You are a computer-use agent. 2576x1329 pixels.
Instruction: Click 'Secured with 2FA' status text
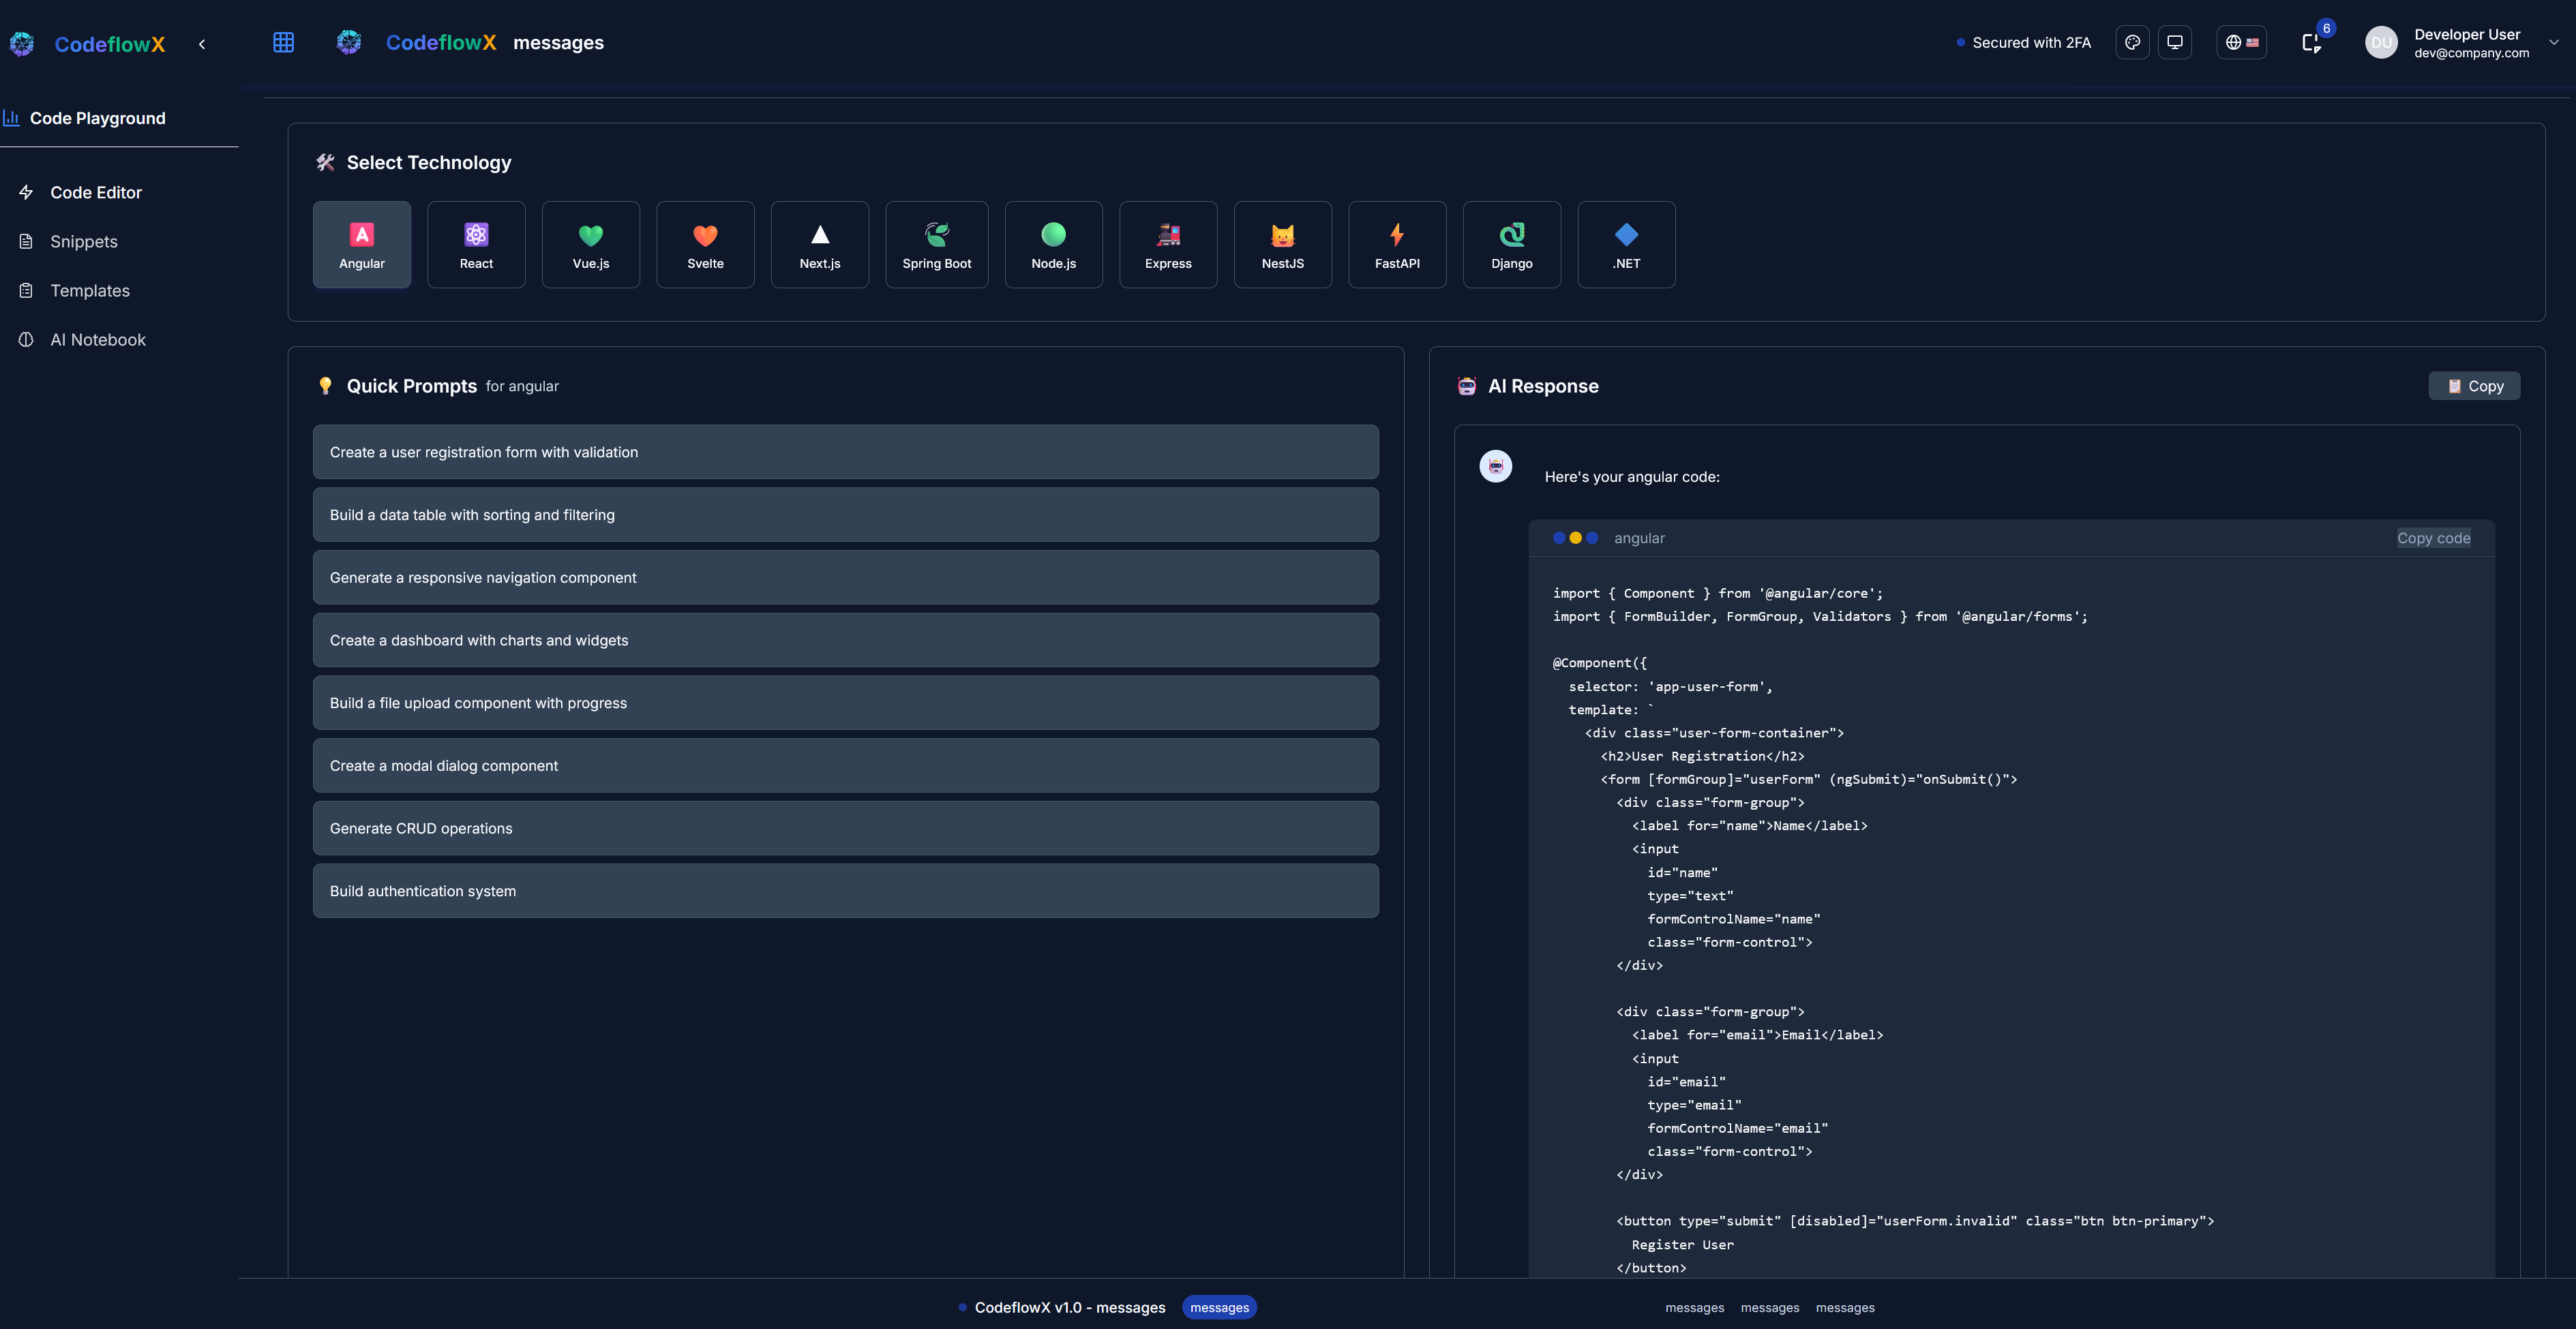click(2031, 42)
